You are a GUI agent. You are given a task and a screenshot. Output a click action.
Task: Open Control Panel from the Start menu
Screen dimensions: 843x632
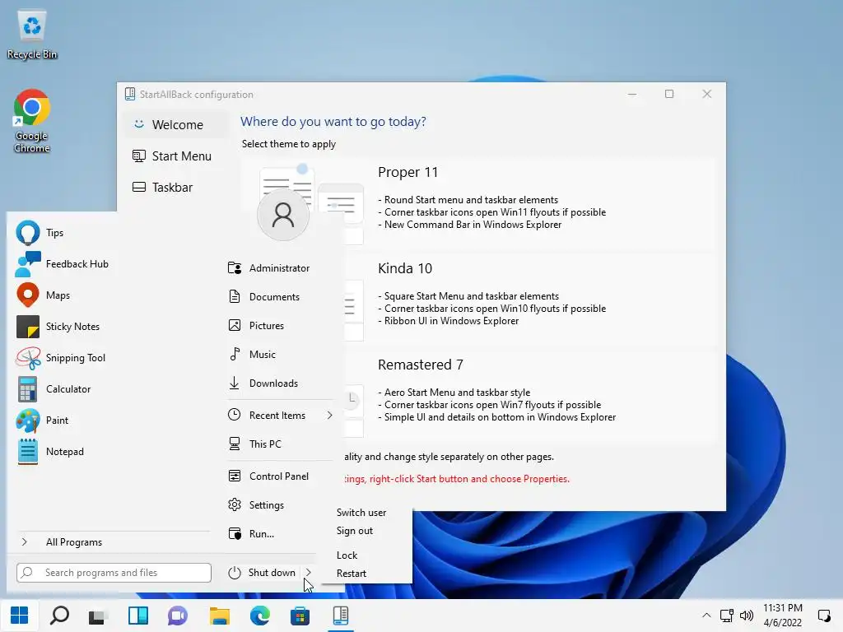click(x=280, y=476)
